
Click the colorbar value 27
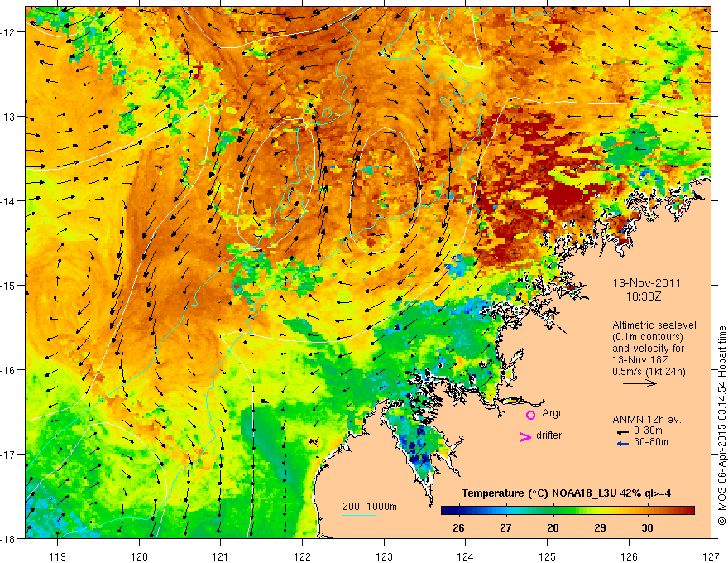505,527
